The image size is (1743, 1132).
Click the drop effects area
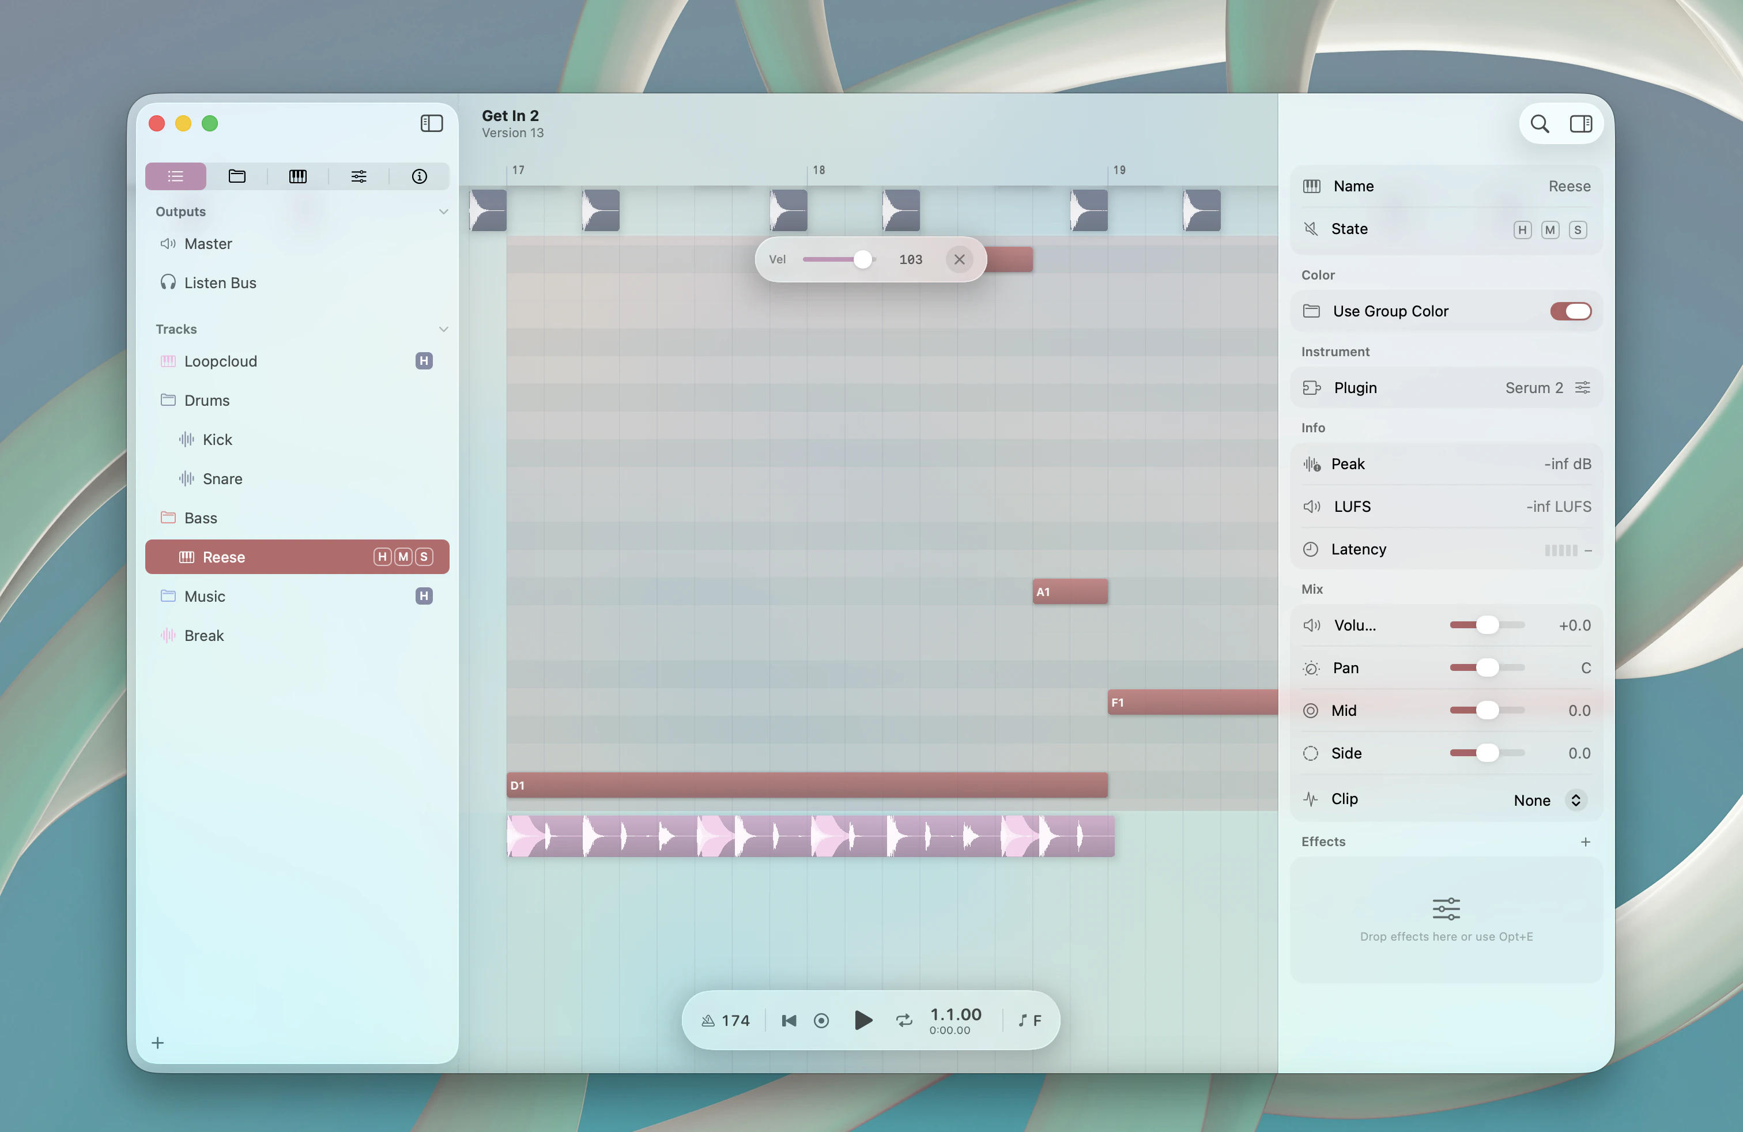pyautogui.click(x=1446, y=920)
